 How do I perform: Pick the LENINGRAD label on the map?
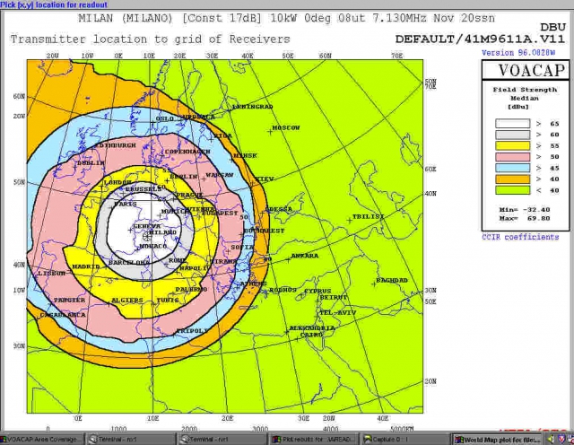pos(253,107)
